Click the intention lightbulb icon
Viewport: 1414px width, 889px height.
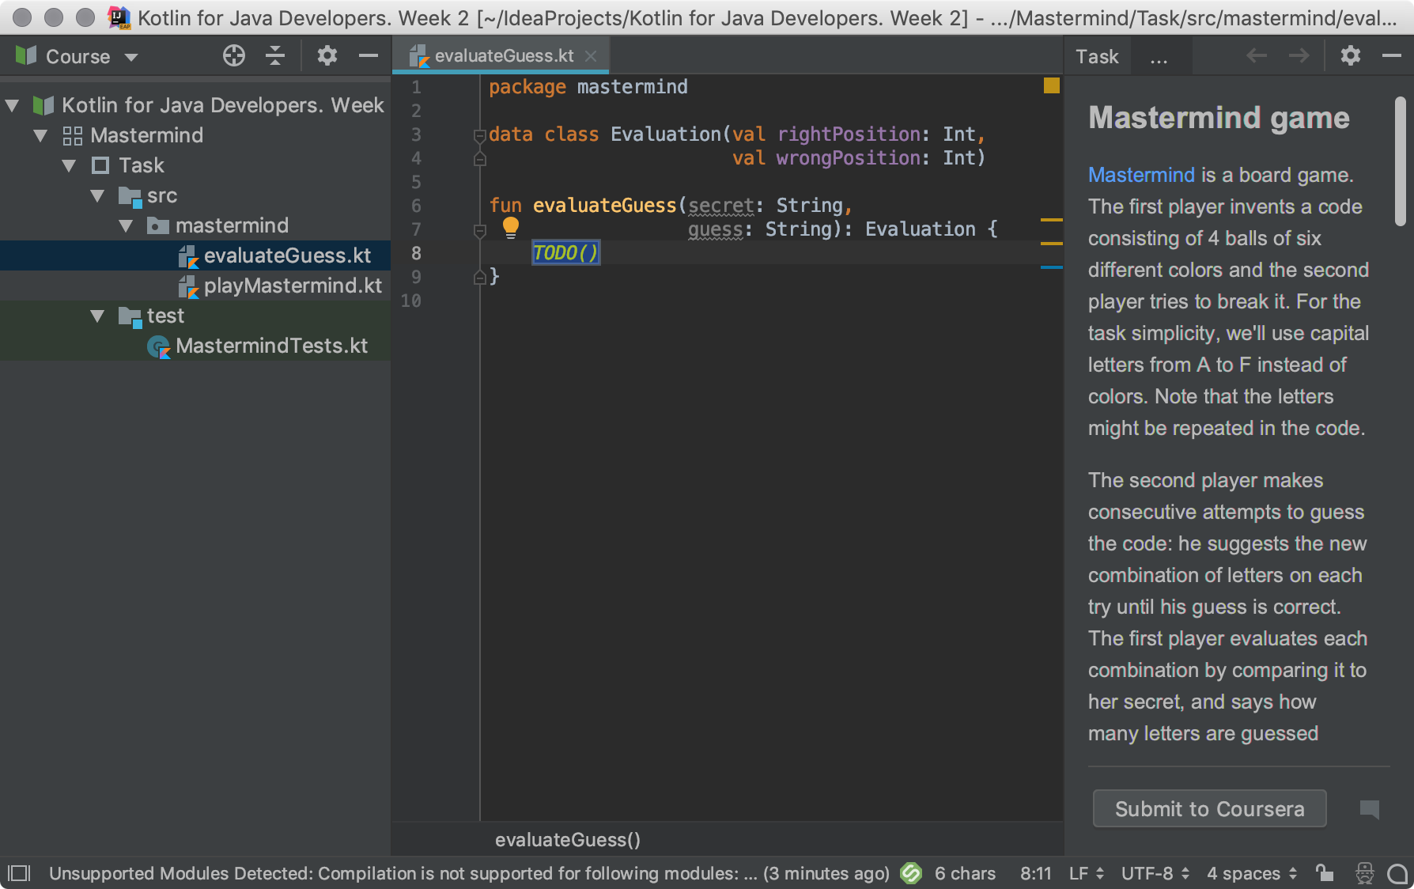pos(511,228)
